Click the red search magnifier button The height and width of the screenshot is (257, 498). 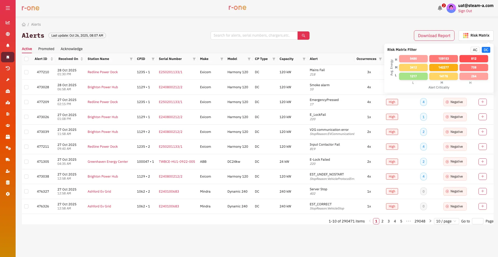304,36
